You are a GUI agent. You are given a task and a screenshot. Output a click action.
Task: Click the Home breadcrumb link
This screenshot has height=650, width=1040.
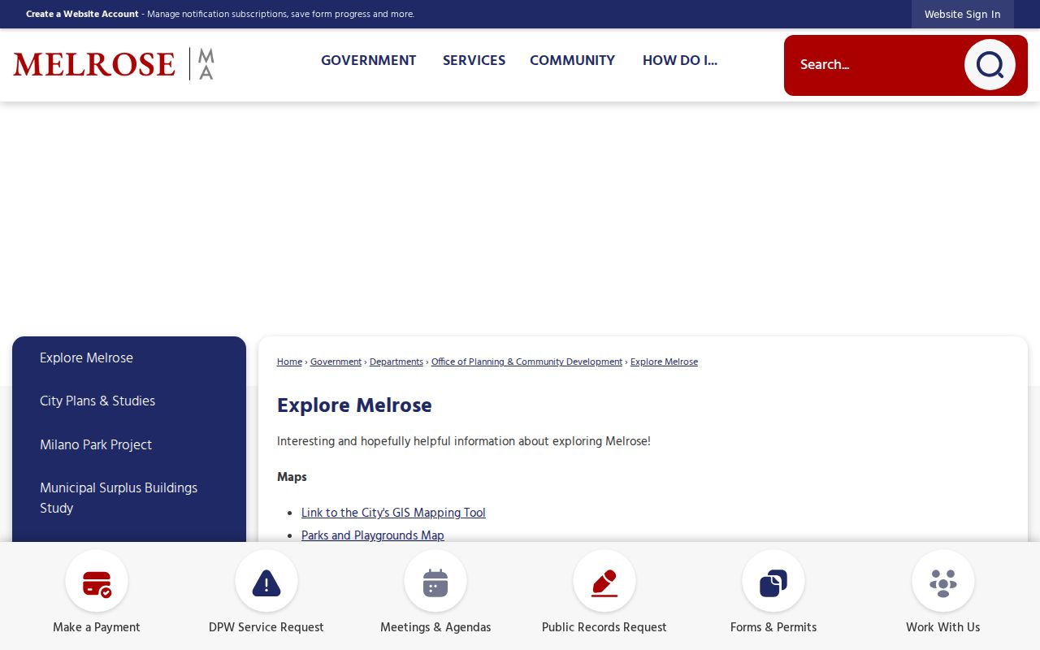289,362
